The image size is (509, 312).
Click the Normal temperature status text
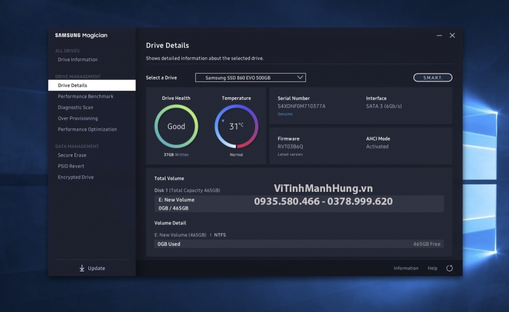click(x=236, y=154)
